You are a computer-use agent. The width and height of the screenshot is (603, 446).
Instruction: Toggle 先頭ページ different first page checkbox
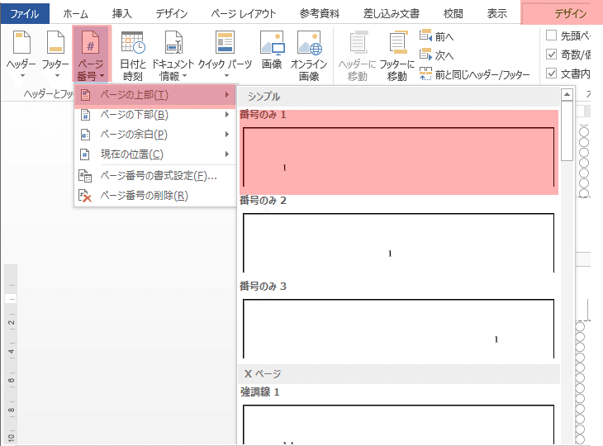[x=552, y=36]
